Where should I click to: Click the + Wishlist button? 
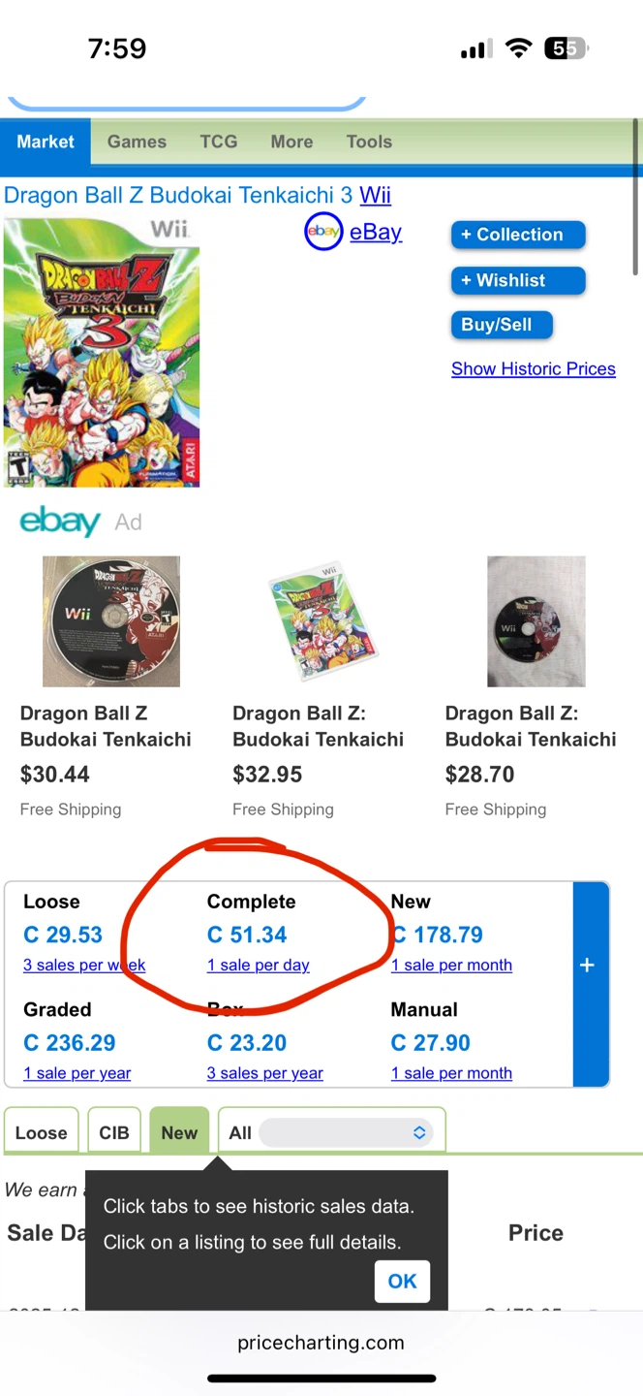(518, 280)
